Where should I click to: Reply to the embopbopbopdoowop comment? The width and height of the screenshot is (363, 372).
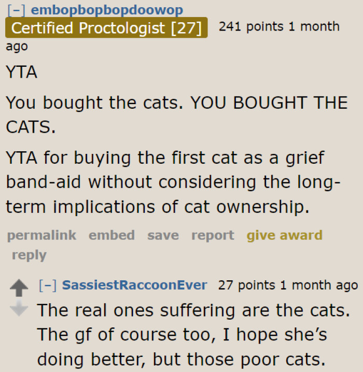tap(29, 255)
